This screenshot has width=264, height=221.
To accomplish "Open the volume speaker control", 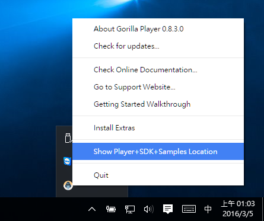I will click(x=149, y=209).
